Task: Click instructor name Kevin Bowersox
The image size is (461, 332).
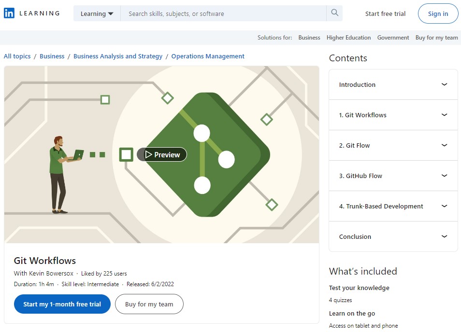Action: pos(51,273)
